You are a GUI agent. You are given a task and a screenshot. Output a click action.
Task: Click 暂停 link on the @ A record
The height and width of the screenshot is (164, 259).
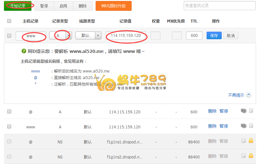[224, 111]
